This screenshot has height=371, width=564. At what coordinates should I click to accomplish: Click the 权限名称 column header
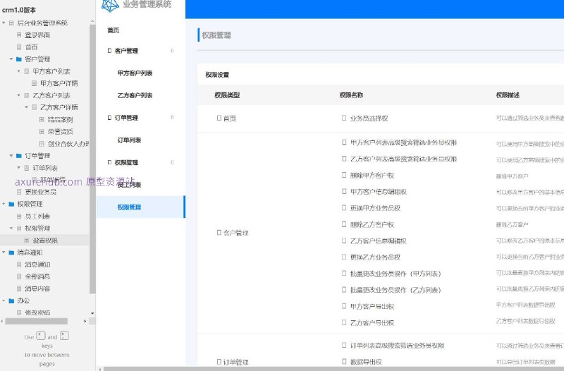tap(351, 95)
